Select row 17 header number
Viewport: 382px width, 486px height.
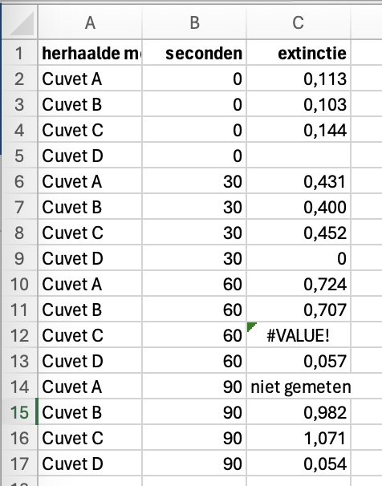(x=19, y=464)
